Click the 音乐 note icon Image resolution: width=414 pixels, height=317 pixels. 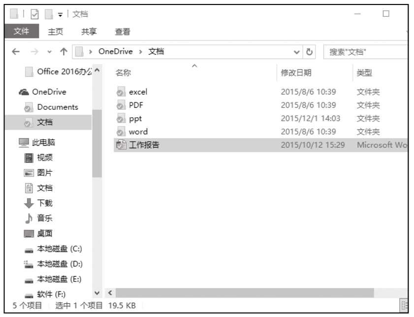pyautogui.click(x=29, y=218)
